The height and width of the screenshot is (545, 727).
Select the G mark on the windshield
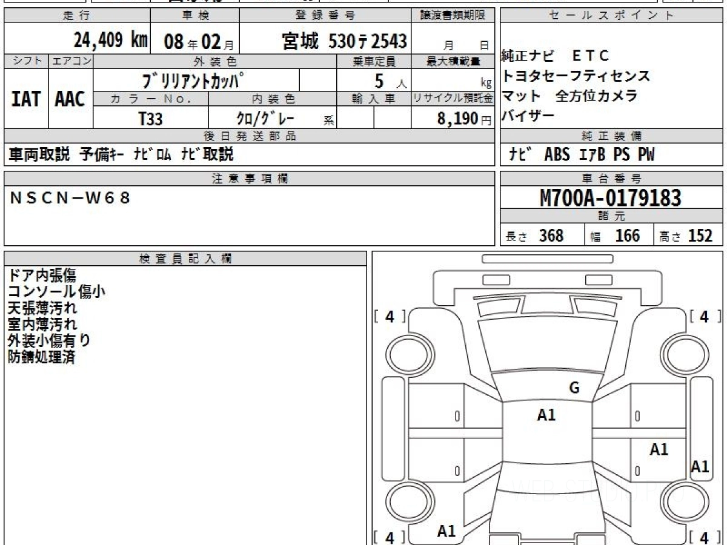[x=574, y=388]
